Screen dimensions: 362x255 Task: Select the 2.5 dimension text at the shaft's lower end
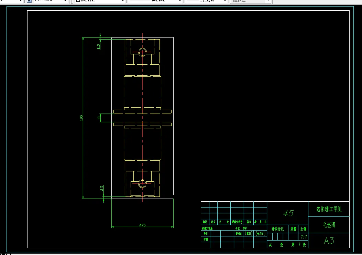tap(101, 188)
